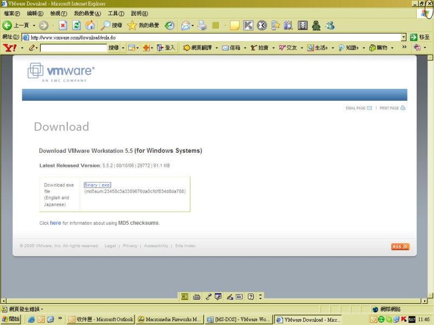The height and width of the screenshot is (325, 434).
Task: Open the 搜尋 search pane in IE toolbar
Action: click(111, 25)
